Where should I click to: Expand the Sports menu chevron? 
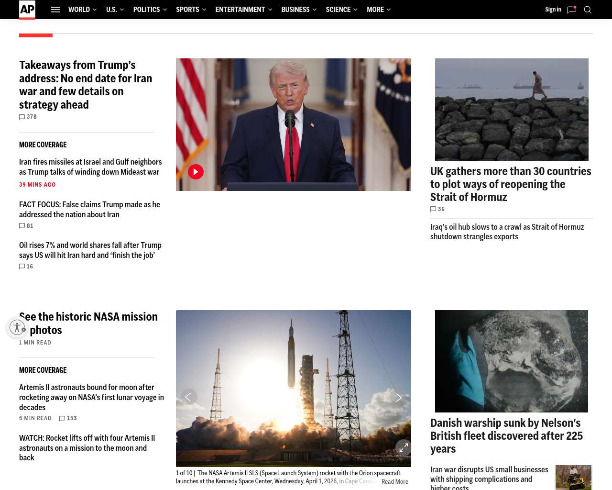204,10
